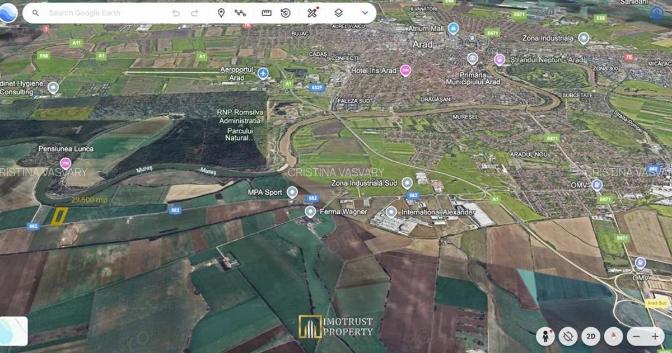Open the Google Earth logo menu
The image size is (672, 353).
[x=8, y=13]
